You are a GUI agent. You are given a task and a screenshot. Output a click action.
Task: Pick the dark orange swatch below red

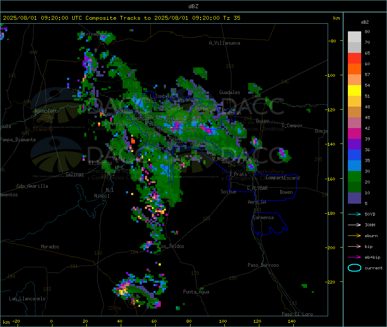354,69
